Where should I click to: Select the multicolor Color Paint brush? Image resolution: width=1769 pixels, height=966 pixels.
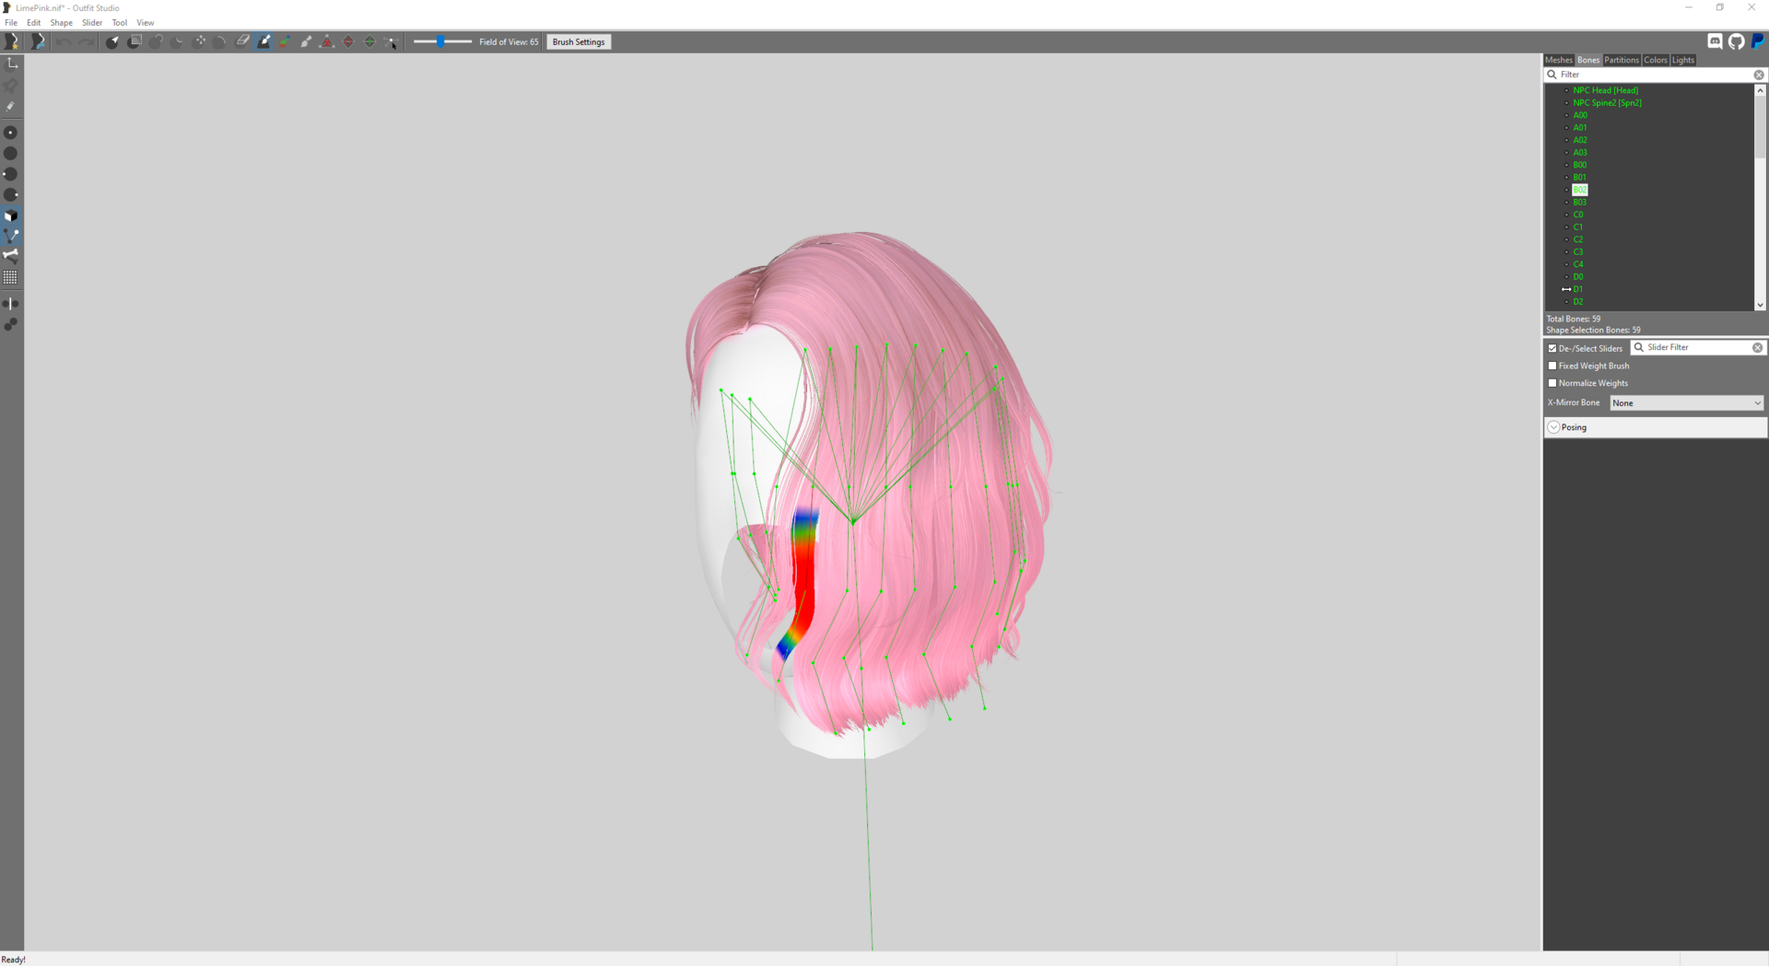[x=285, y=41]
